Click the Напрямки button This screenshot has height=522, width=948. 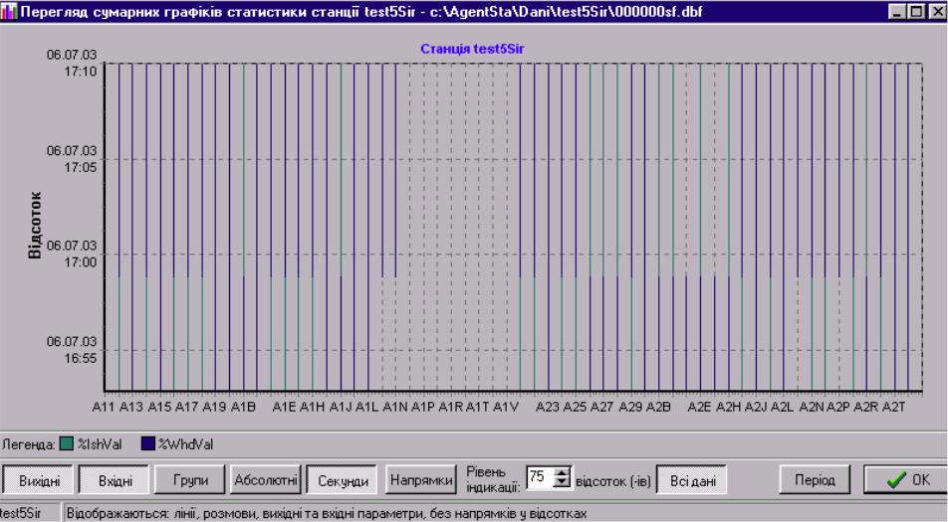tap(421, 480)
